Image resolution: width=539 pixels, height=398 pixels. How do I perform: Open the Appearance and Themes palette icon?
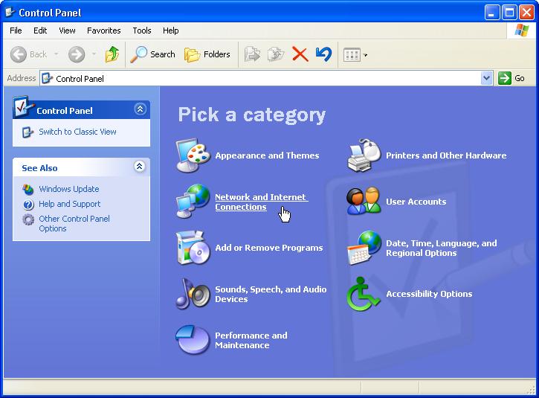point(193,155)
